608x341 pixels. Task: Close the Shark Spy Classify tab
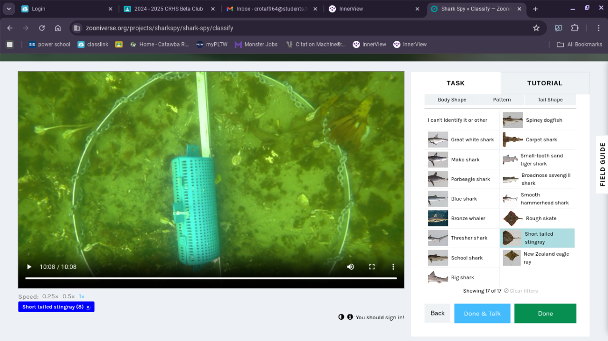(520, 9)
